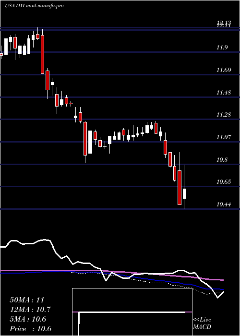The height and width of the screenshot is (336, 240).
Task: Select the 10.65 price level label
Action: [224, 182]
